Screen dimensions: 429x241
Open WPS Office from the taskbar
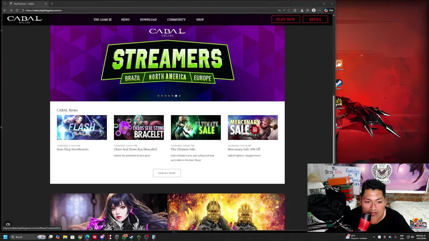click(95, 237)
